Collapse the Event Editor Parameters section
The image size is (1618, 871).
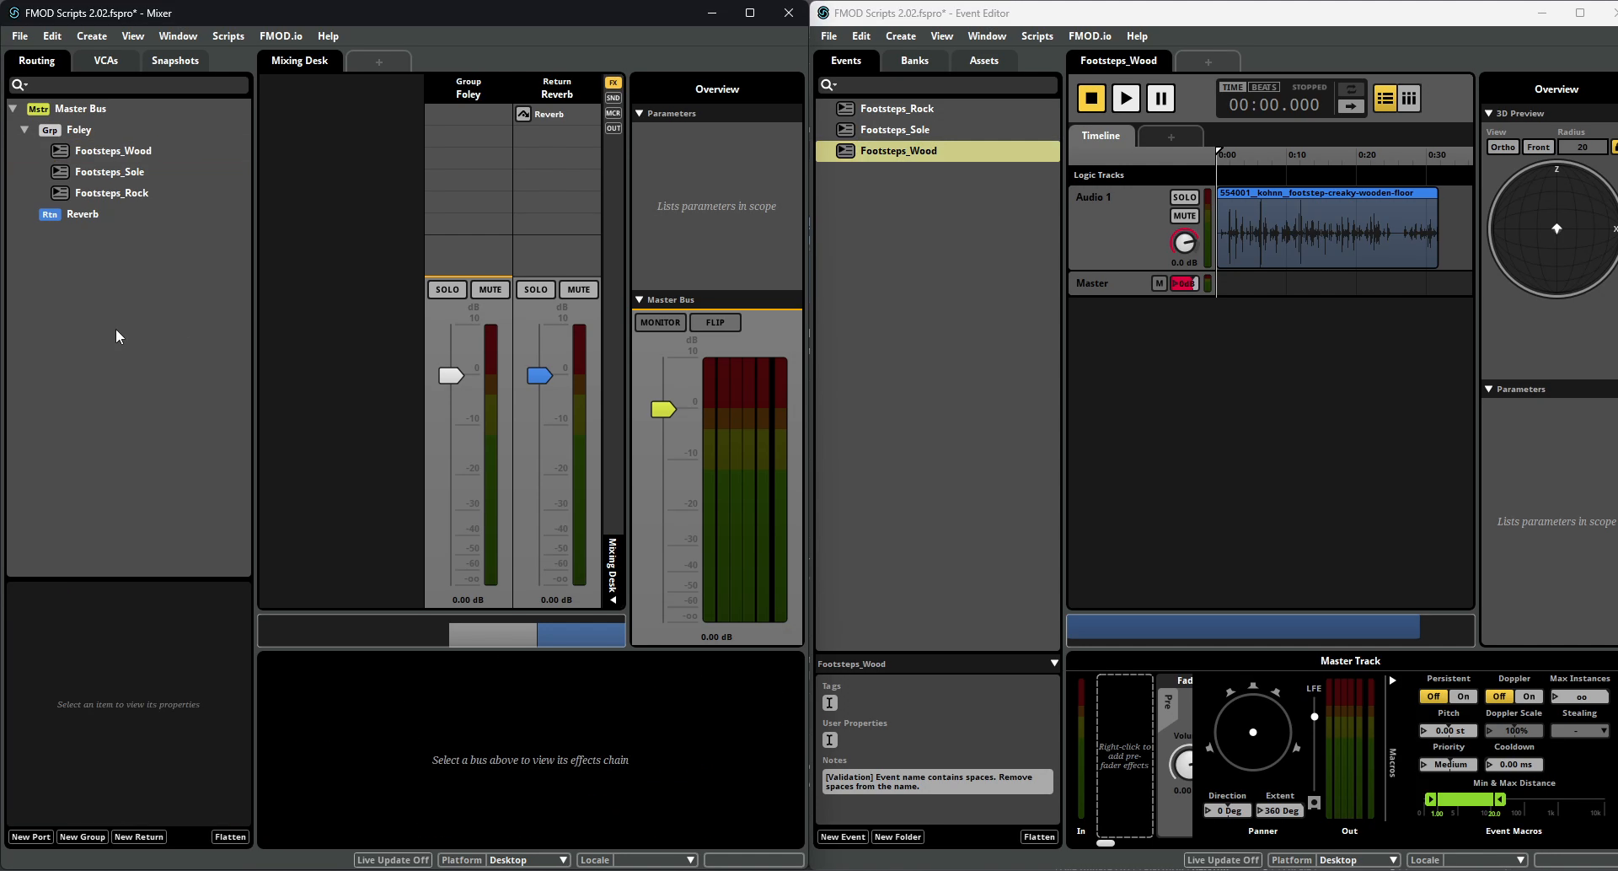tap(1489, 390)
